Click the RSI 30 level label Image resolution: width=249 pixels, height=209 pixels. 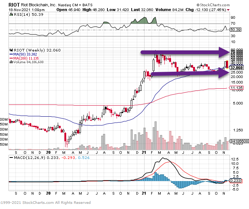pos(233,36)
